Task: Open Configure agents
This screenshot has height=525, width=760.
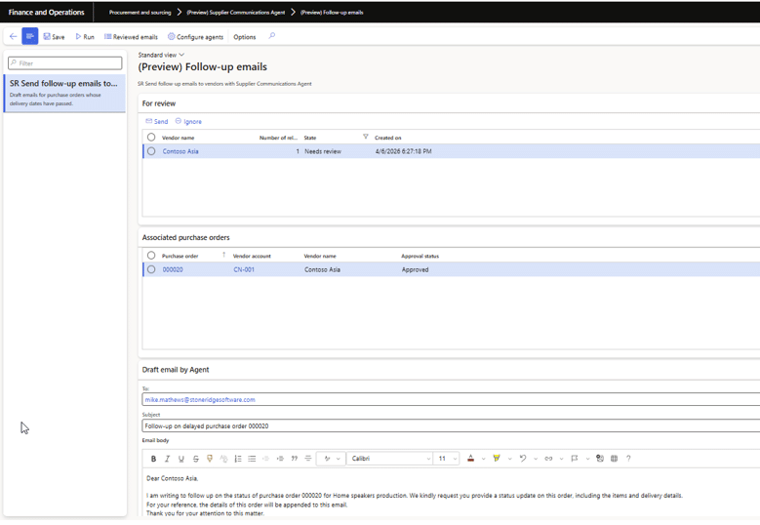Action: point(195,37)
